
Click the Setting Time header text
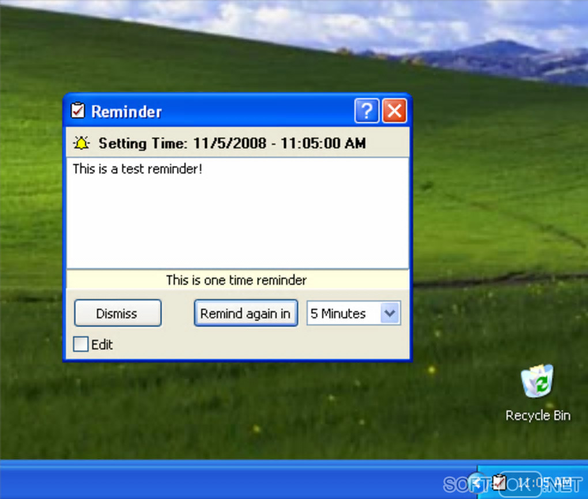[232, 143]
